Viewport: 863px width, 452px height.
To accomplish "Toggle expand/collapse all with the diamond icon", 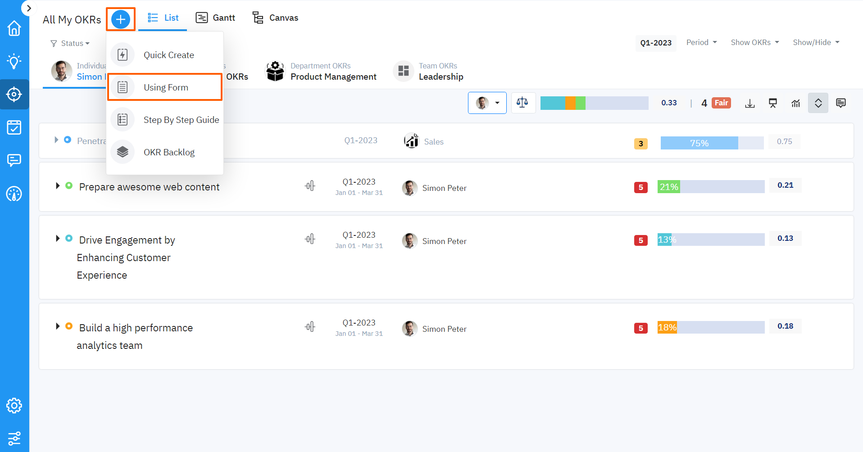I will point(818,103).
